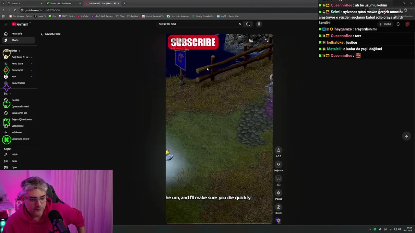The image size is (415, 233).
Task: Like the Short with thumbs up
Action: pos(278,150)
